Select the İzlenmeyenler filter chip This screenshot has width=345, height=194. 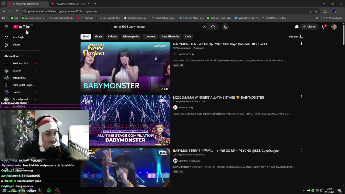click(131, 37)
